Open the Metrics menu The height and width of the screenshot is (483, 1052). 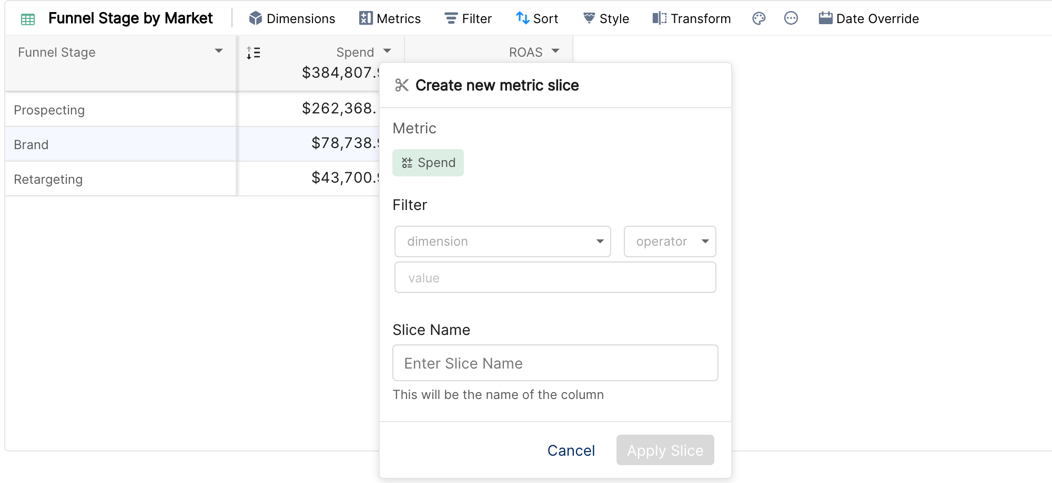pos(390,18)
